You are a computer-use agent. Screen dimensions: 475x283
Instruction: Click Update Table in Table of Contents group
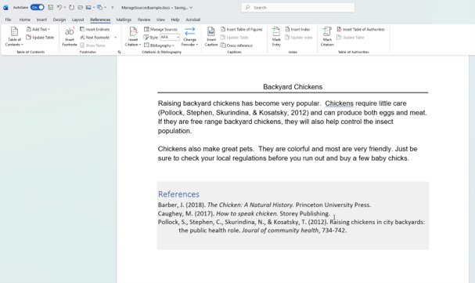[x=40, y=38]
